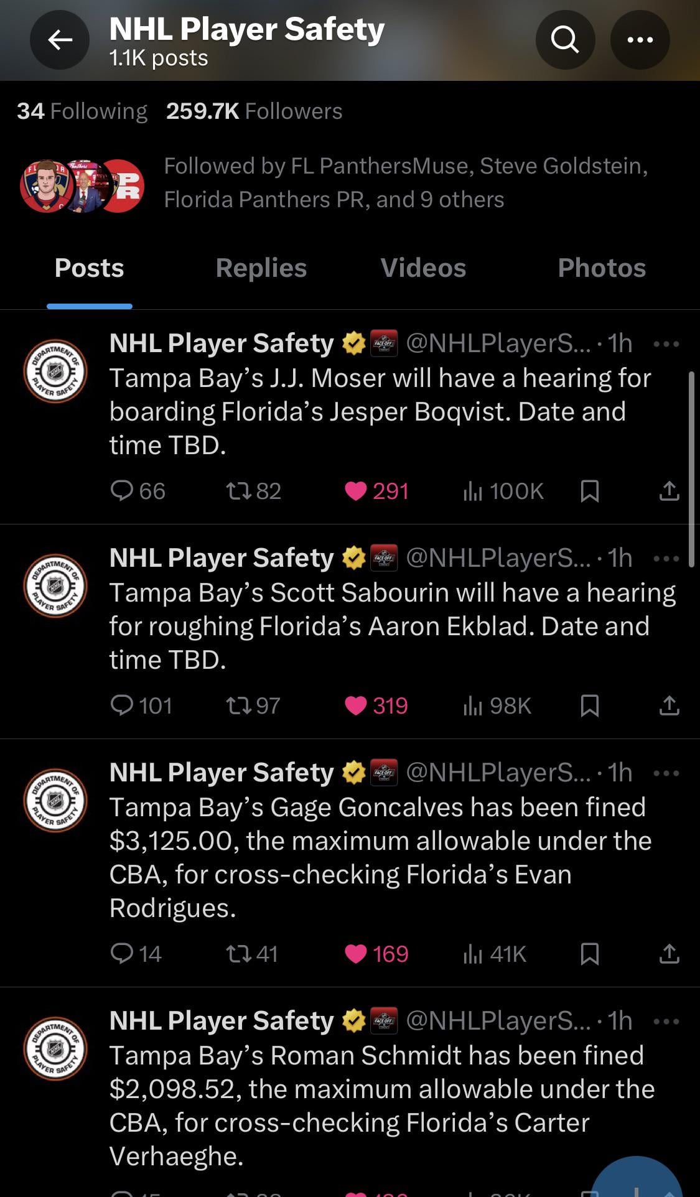Toggle like on Gage Goncalves fine post

pos(356,954)
